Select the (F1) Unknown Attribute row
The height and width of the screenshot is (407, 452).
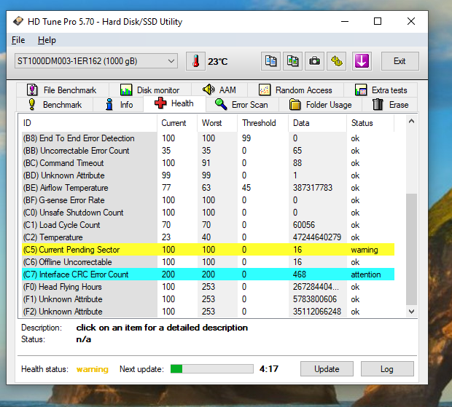208,299
